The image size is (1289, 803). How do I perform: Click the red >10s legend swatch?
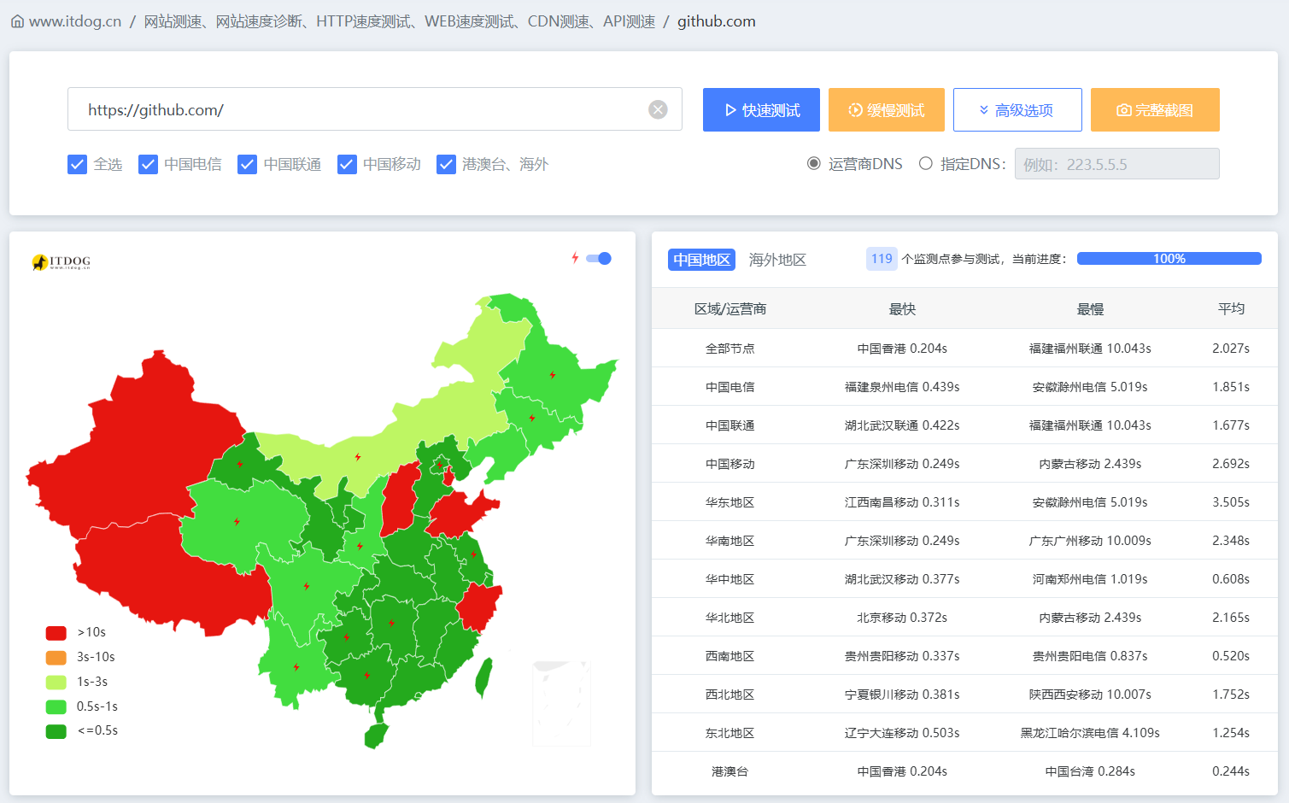pos(56,633)
